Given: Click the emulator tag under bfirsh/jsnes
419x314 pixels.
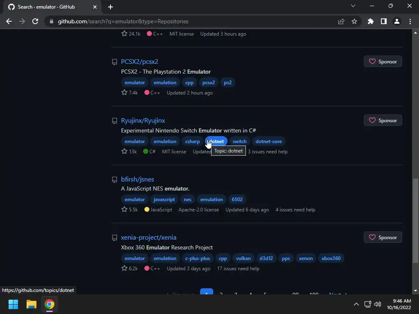Looking at the screenshot, I should coord(134,200).
